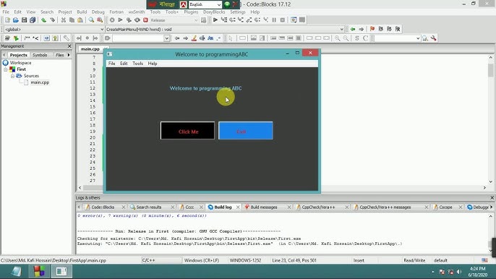Image resolution: width=496 pixels, height=279 pixels.
Task: Close the Logs & others panel
Action: 492,198
